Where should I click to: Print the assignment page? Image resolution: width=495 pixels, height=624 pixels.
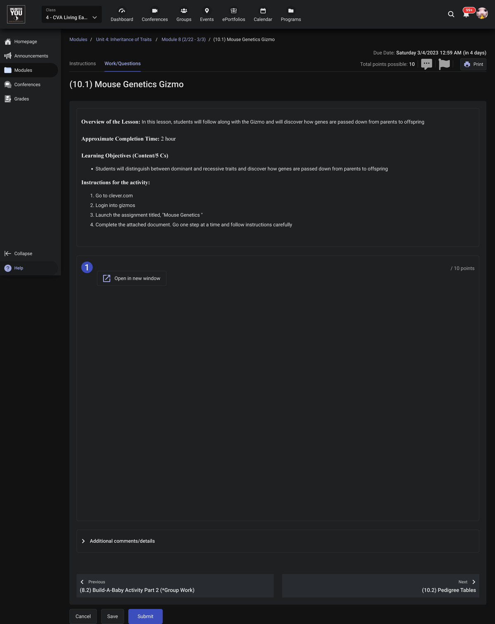click(473, 64)
